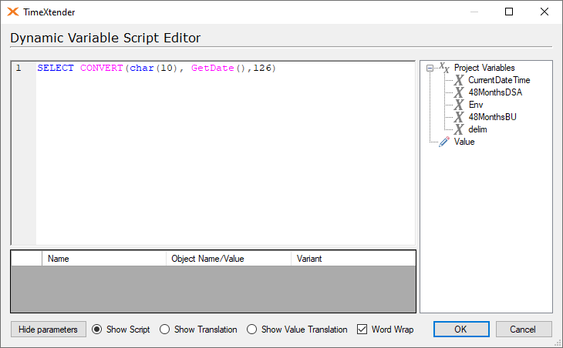Click the Object Name/Value column header
563x348 pixels.
[x=228, y=259]
